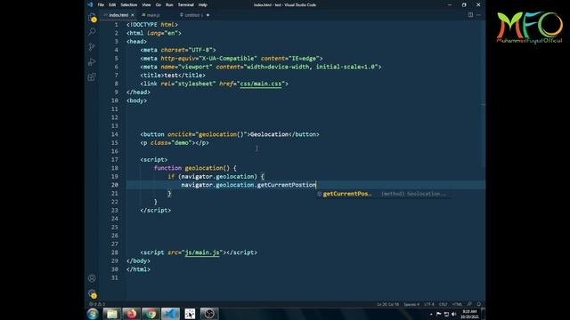Open the Accounts icon in activity bar
Image resolution: width=570 pixels, height=320 pixels.
coord(92,278)
